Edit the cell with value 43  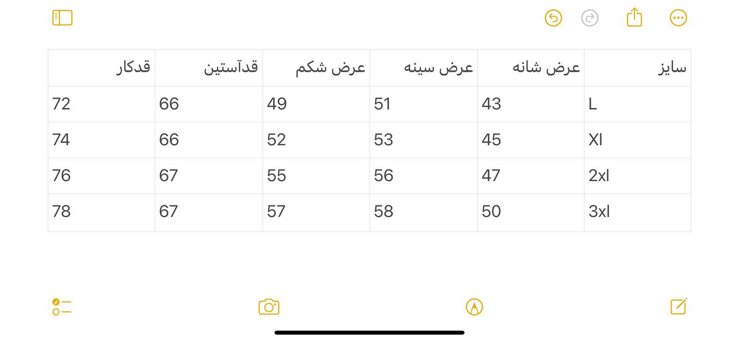click(x=531, y=104)
